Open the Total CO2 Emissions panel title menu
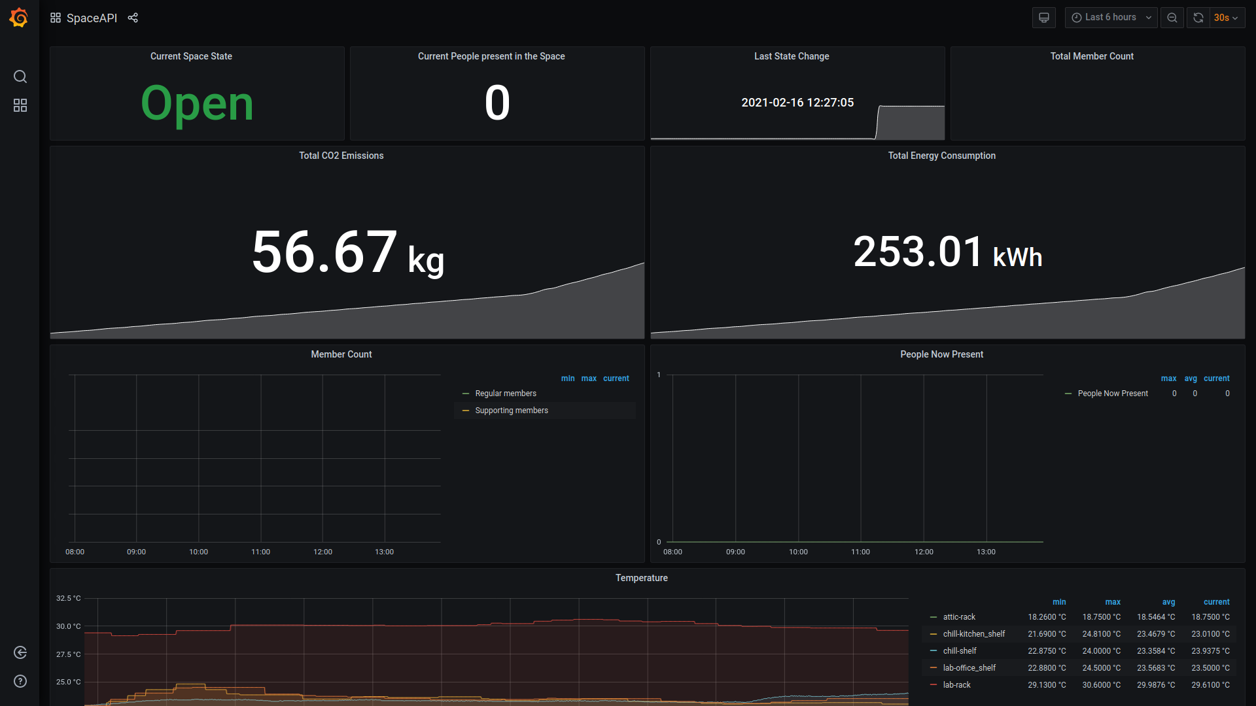The image size is (1256, 706). (x=341, y=156)
